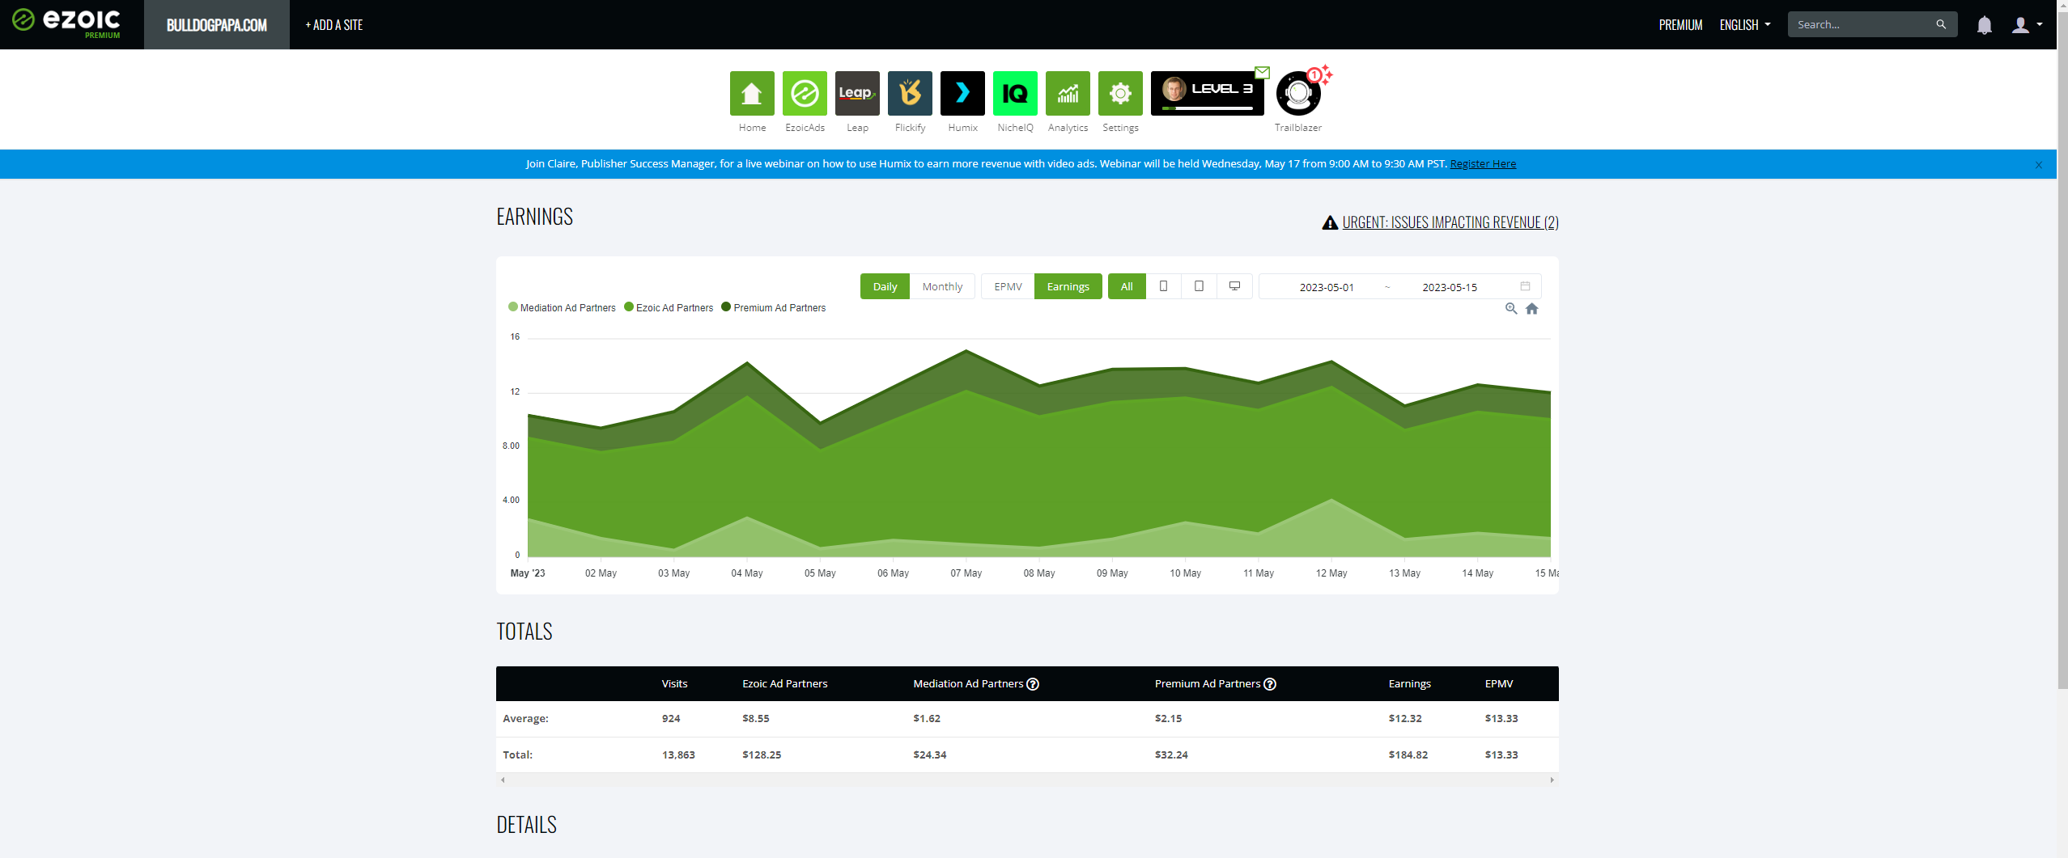Click the Visits column header
2068x858 pixels.
coord(674,684)
